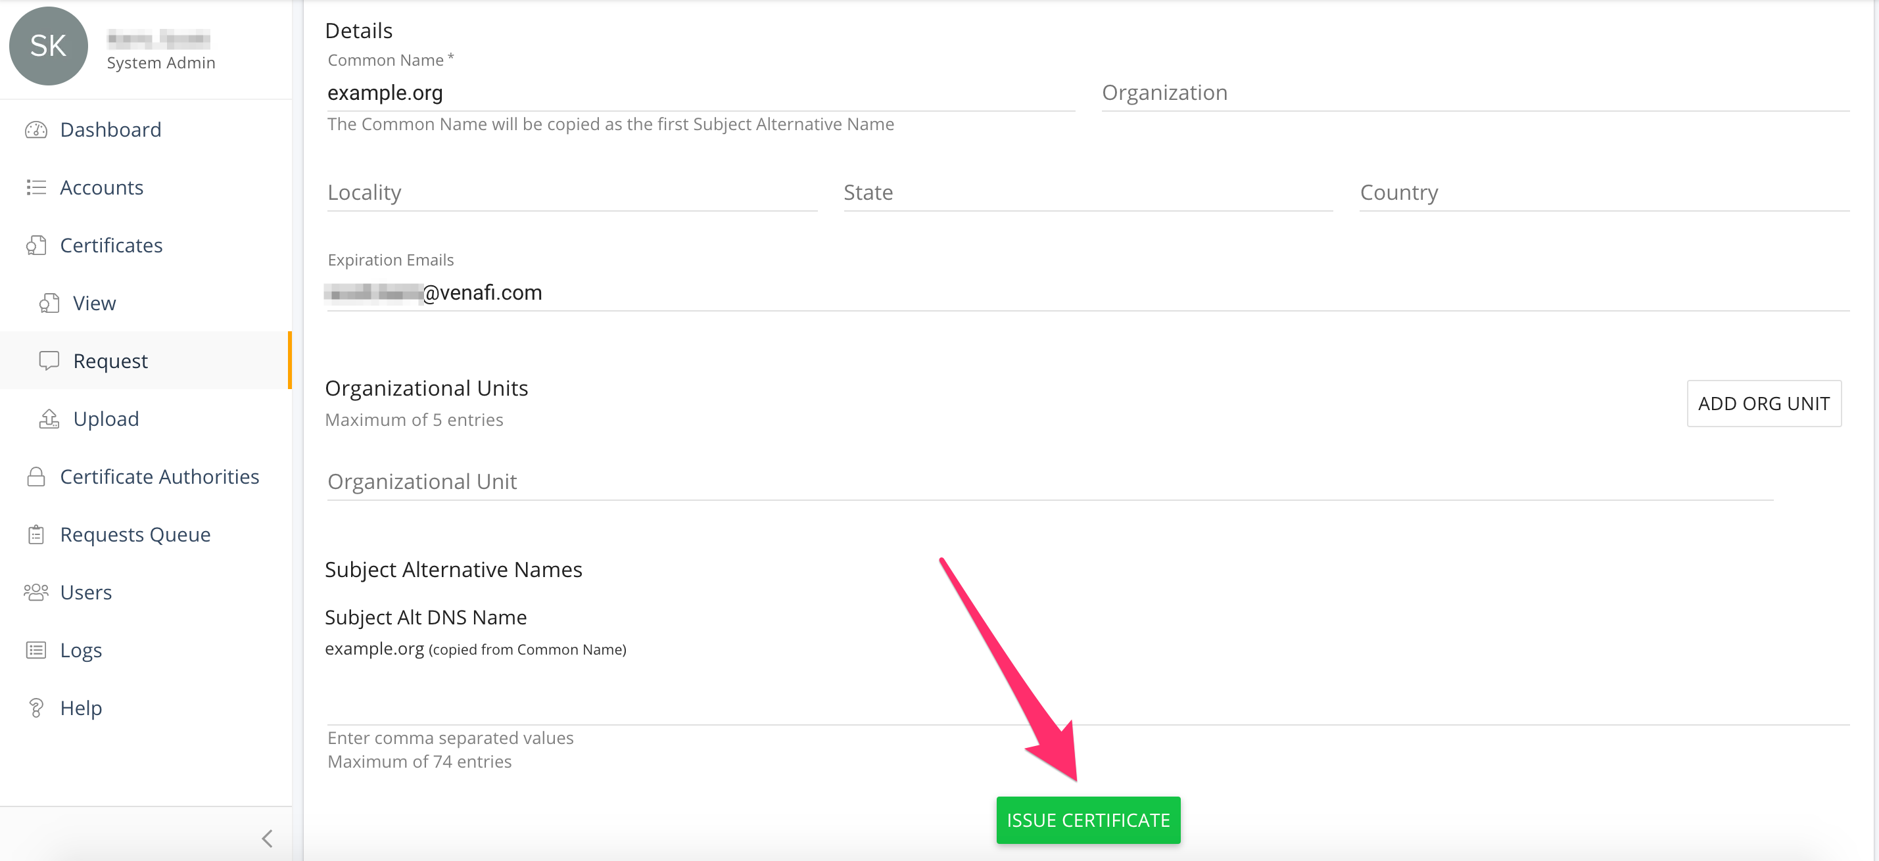Viewport: 1879px width, 861px height.
Task: Click the Certificate Authorities lock icon
Action: (x=36, y=477)
